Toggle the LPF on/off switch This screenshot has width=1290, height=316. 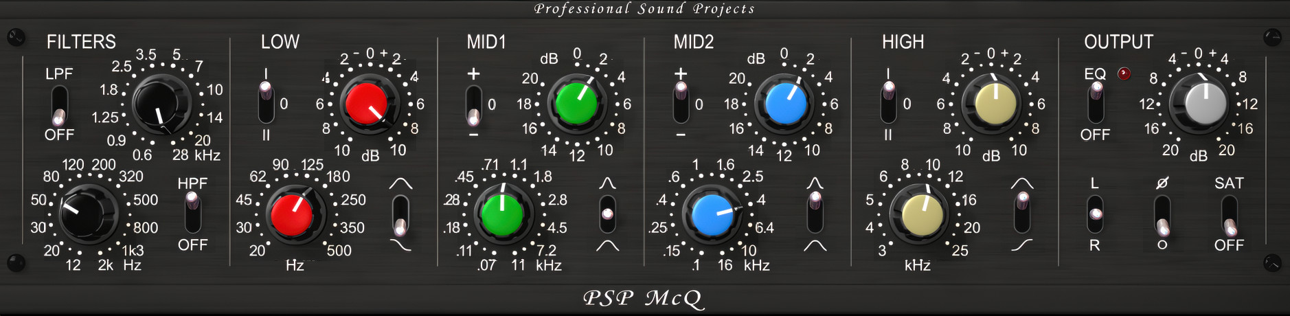click(60, 105)
